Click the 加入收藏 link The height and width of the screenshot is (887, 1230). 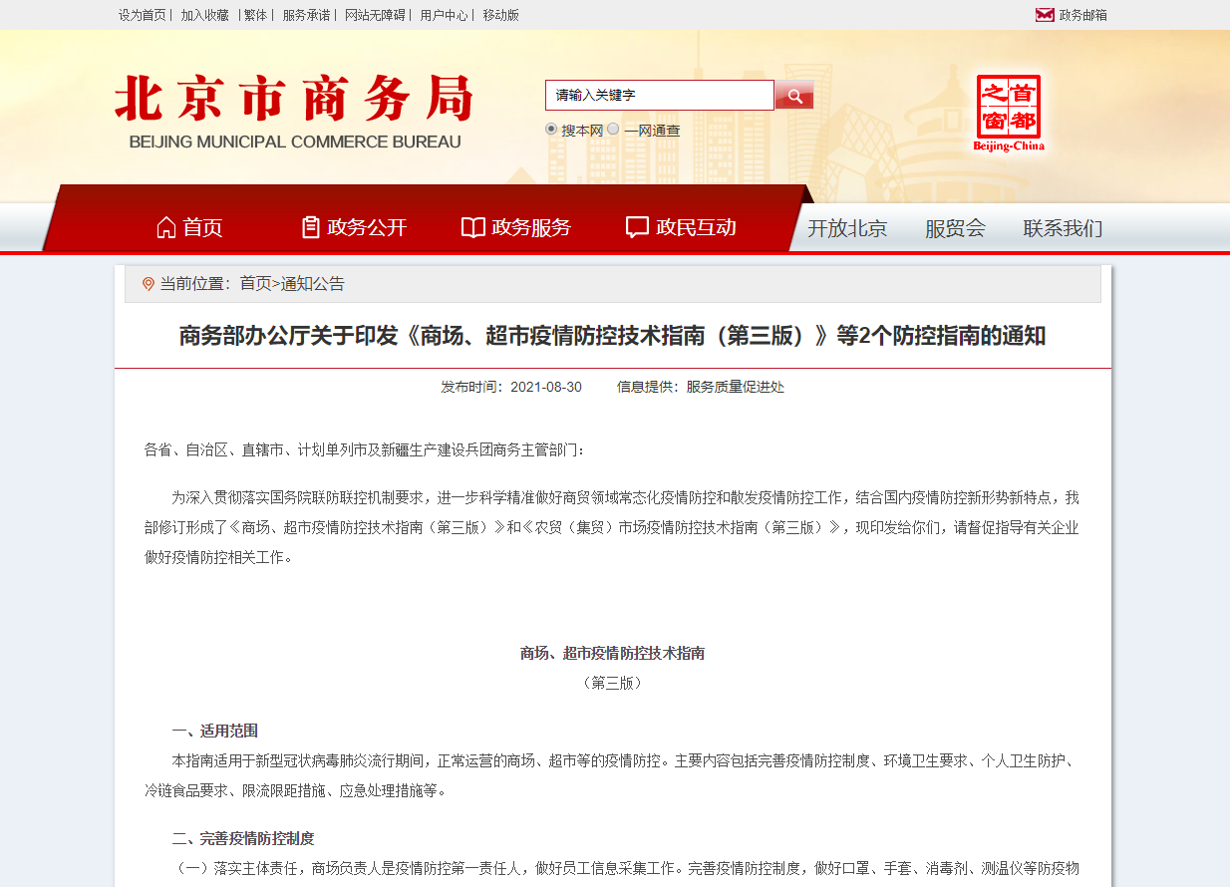click(204, 15)
